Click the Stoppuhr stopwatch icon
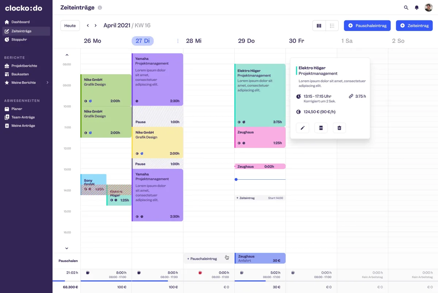This screenshot has width=438, height=293. pyautogui.click(x=7, y=39)
